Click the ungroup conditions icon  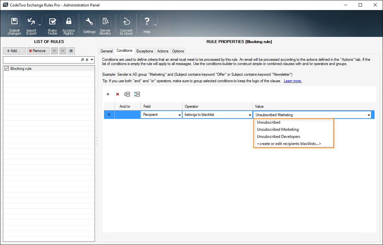137,94
